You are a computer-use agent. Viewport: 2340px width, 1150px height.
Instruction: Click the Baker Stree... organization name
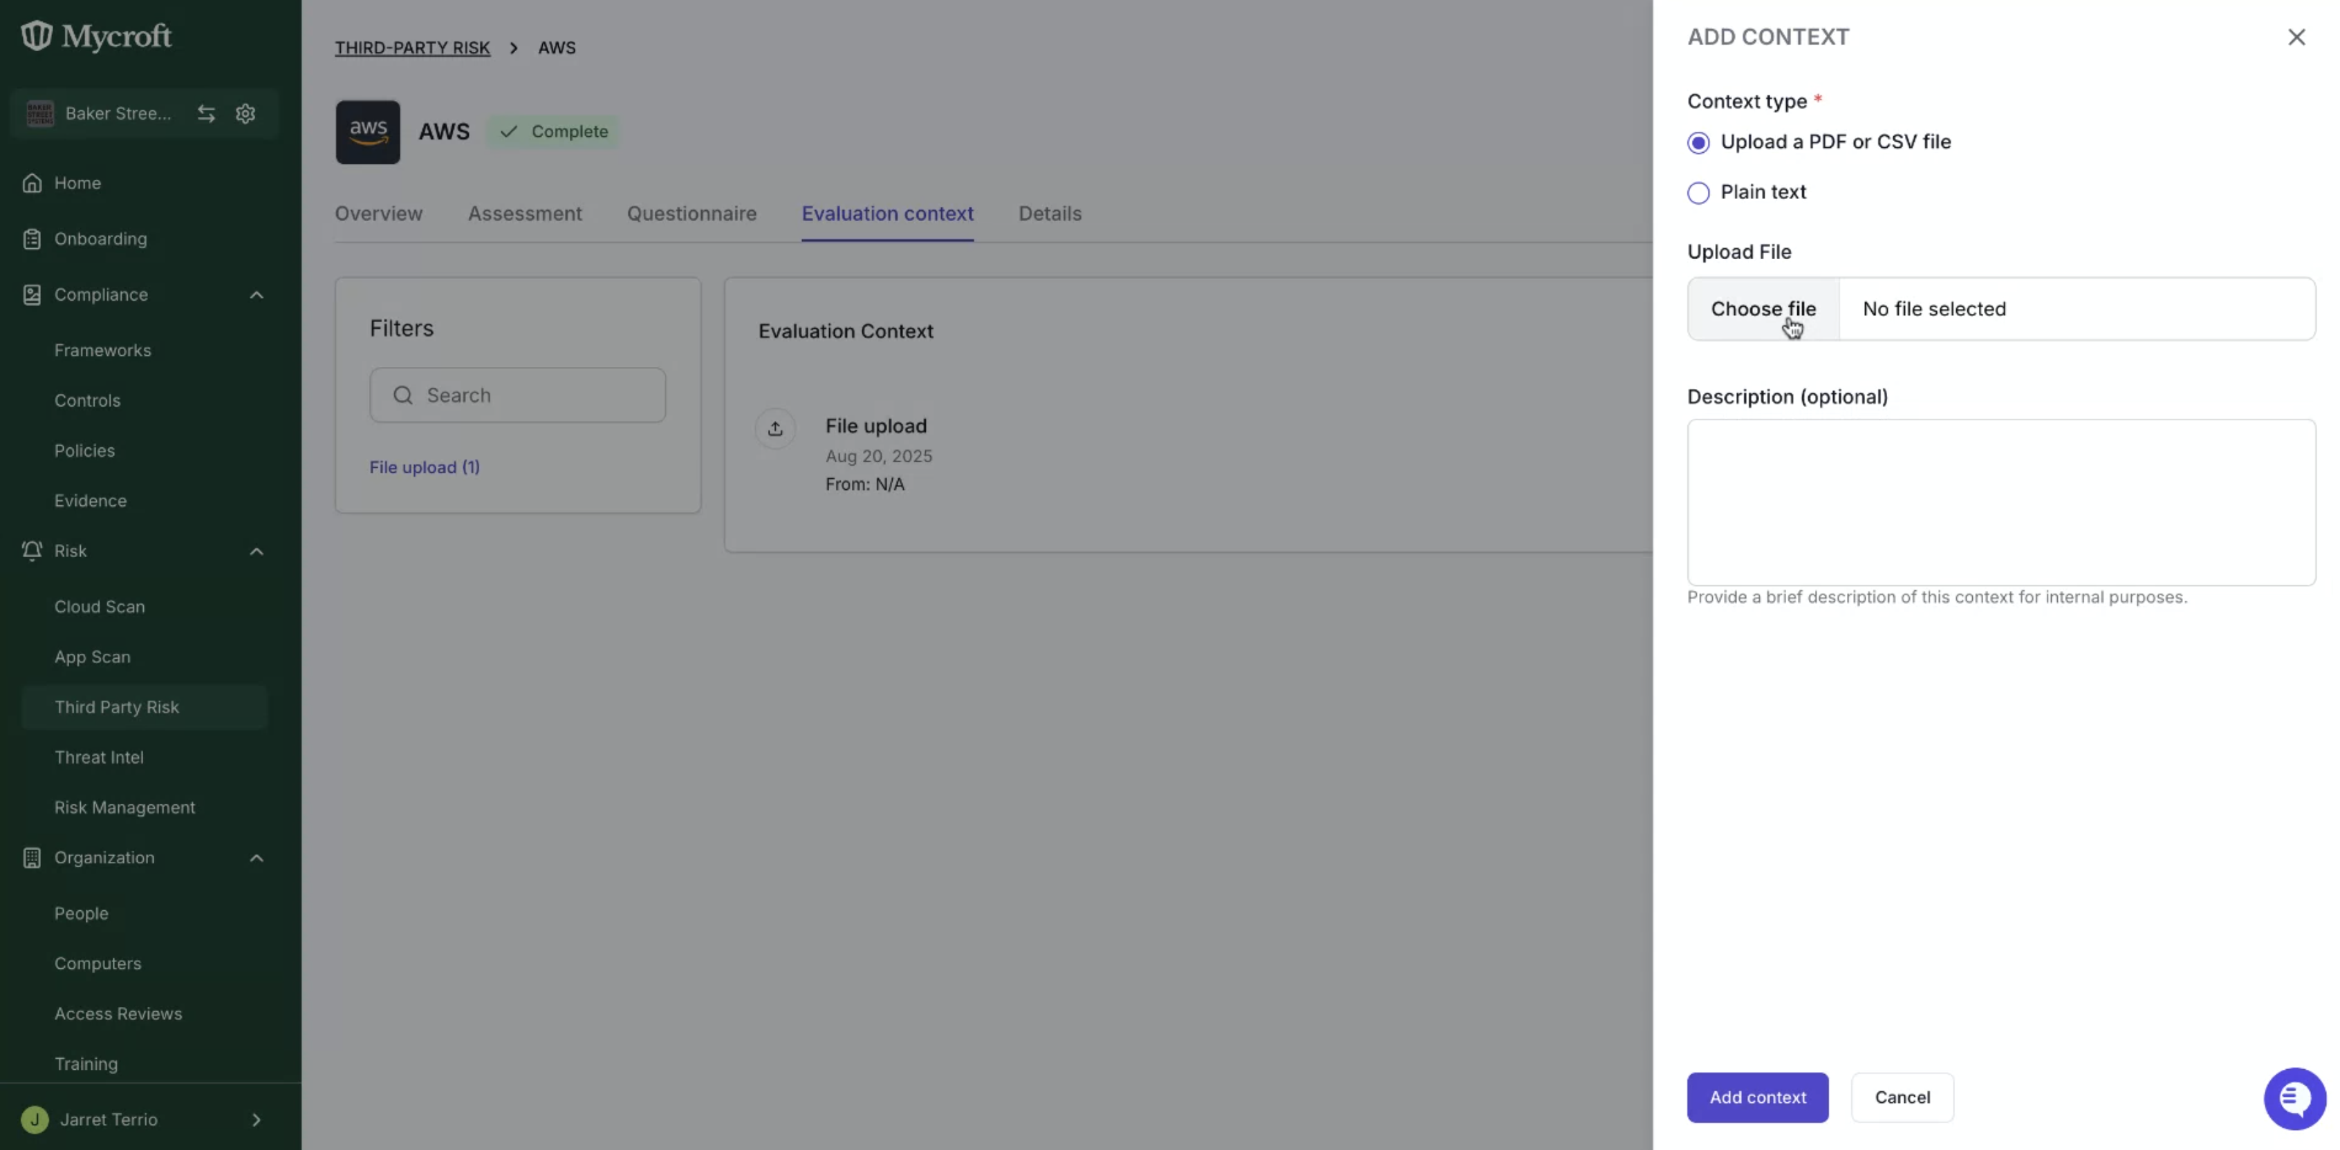click(117, 113)
